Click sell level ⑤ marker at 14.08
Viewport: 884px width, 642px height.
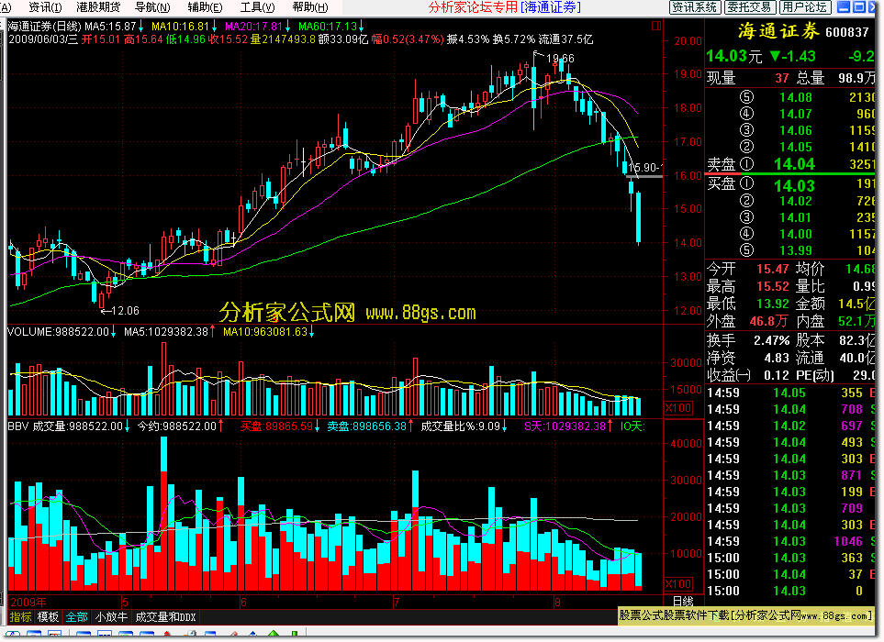(x=746, y=97)
